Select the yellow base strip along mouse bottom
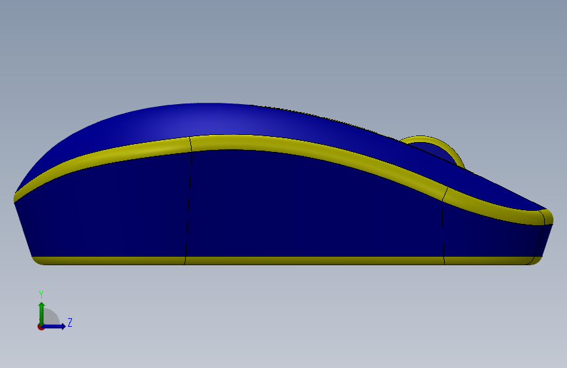 pyautogui.click(x=286, y=261)
